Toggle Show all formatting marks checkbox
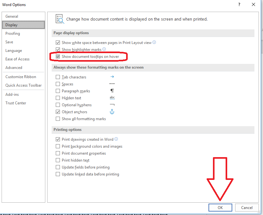The width and height of the screenshot is (263, 215). point(58,119)
